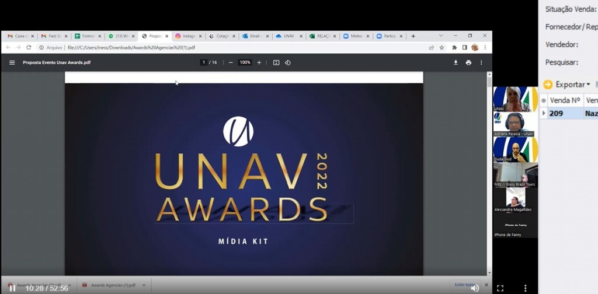Select the Adriano Pereira - UNAV video thumbnail
The width and height of the screenshot is (598, 294).
click(515, 124)
